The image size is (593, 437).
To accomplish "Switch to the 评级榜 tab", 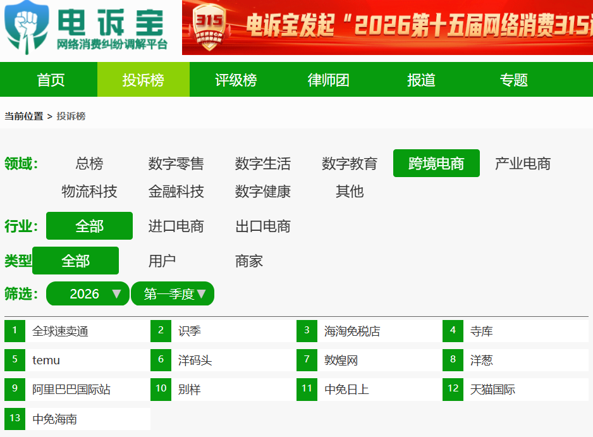I will coord(235,80).
